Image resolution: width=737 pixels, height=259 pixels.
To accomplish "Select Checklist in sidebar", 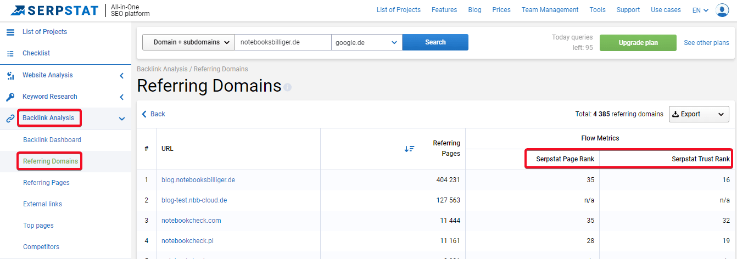I will pyautogui.click(x=36, y=53).
